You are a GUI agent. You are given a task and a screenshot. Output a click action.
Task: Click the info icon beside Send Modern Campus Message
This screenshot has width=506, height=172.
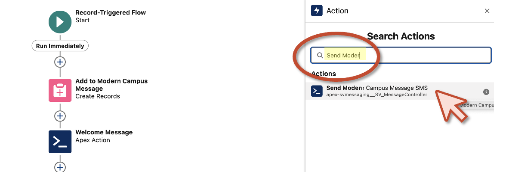(486, 92)
